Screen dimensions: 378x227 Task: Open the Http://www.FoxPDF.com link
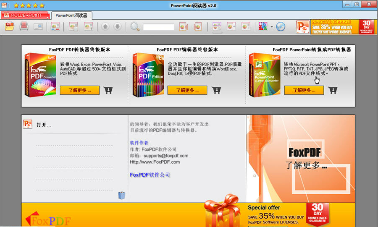coord(155,162)
